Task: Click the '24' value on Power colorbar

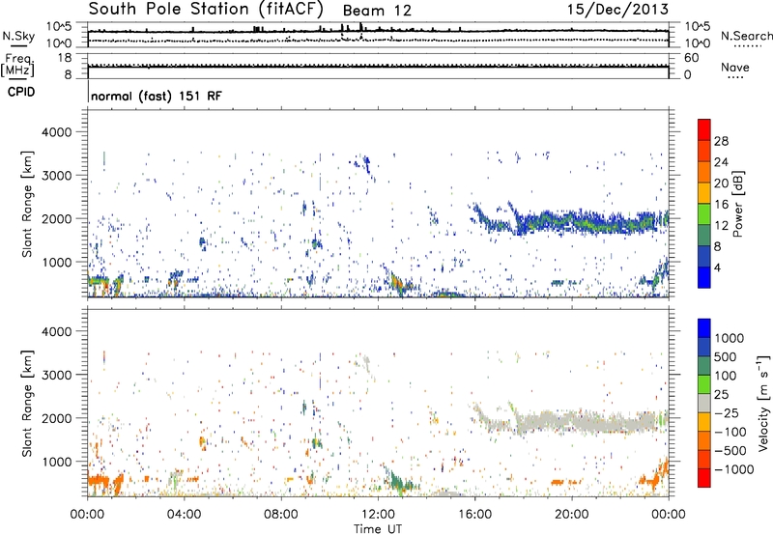Action: click(x=721, y=162)
